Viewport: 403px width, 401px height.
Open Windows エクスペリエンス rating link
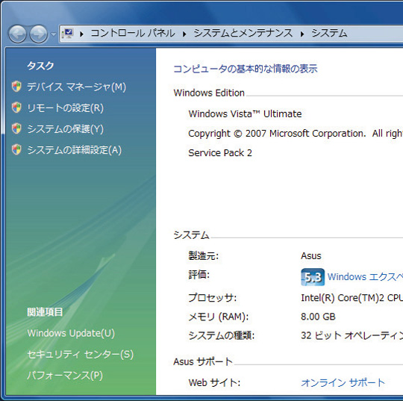click(x=365, y=277)
